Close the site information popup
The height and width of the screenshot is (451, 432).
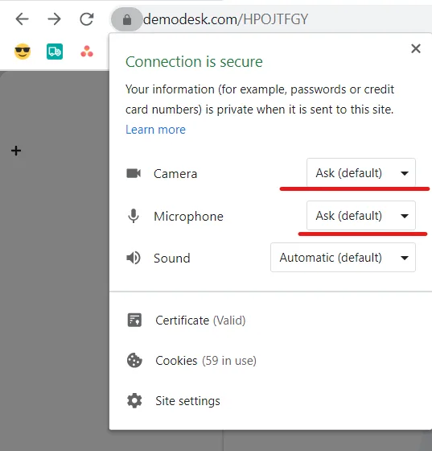click(x=416, y=48)
